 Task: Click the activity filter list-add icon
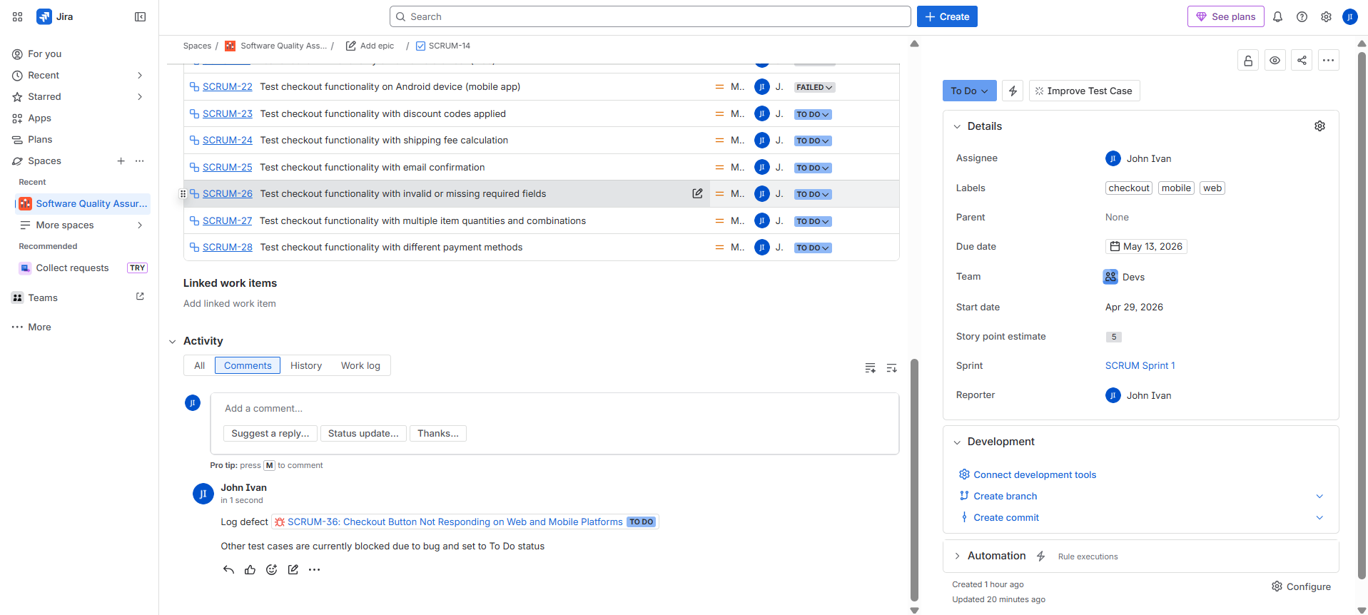(x=870, y=368)
